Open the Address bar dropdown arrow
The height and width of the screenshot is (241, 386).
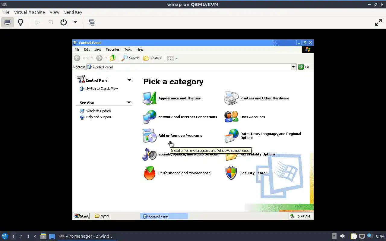(293, 67)
